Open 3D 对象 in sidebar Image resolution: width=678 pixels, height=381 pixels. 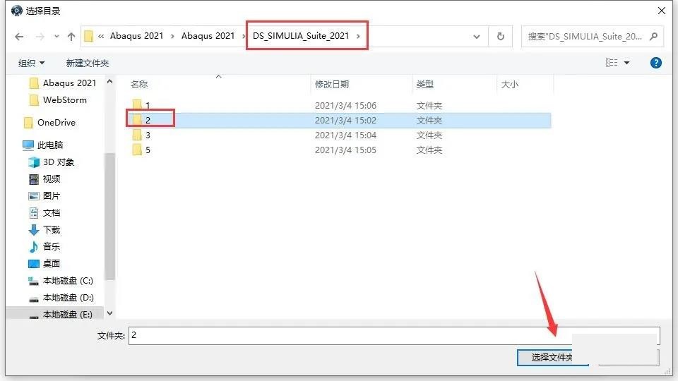[51, 162]
